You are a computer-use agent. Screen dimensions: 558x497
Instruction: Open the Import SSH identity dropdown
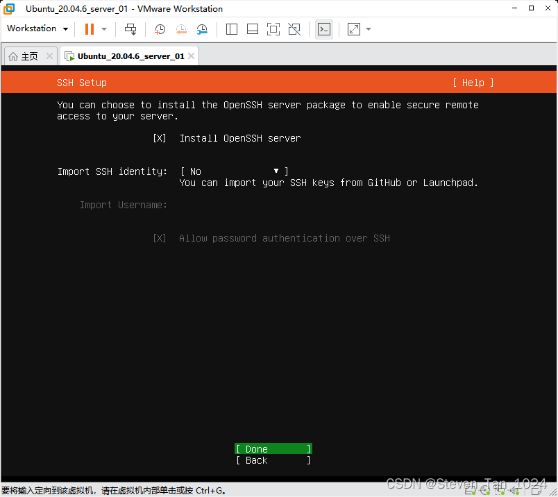pos(234,171)
